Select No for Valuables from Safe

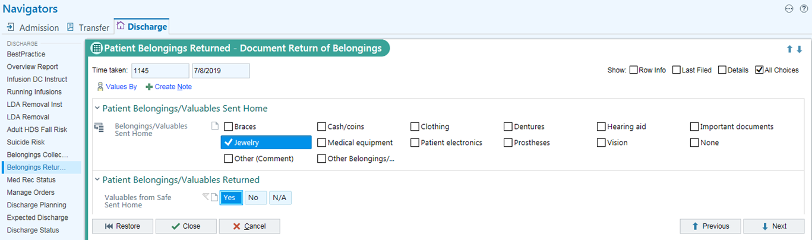point(254,198)
